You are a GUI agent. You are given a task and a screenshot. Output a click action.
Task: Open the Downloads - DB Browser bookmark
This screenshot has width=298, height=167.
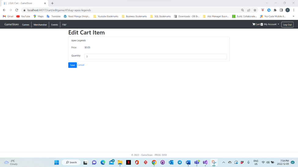(187, 16)
